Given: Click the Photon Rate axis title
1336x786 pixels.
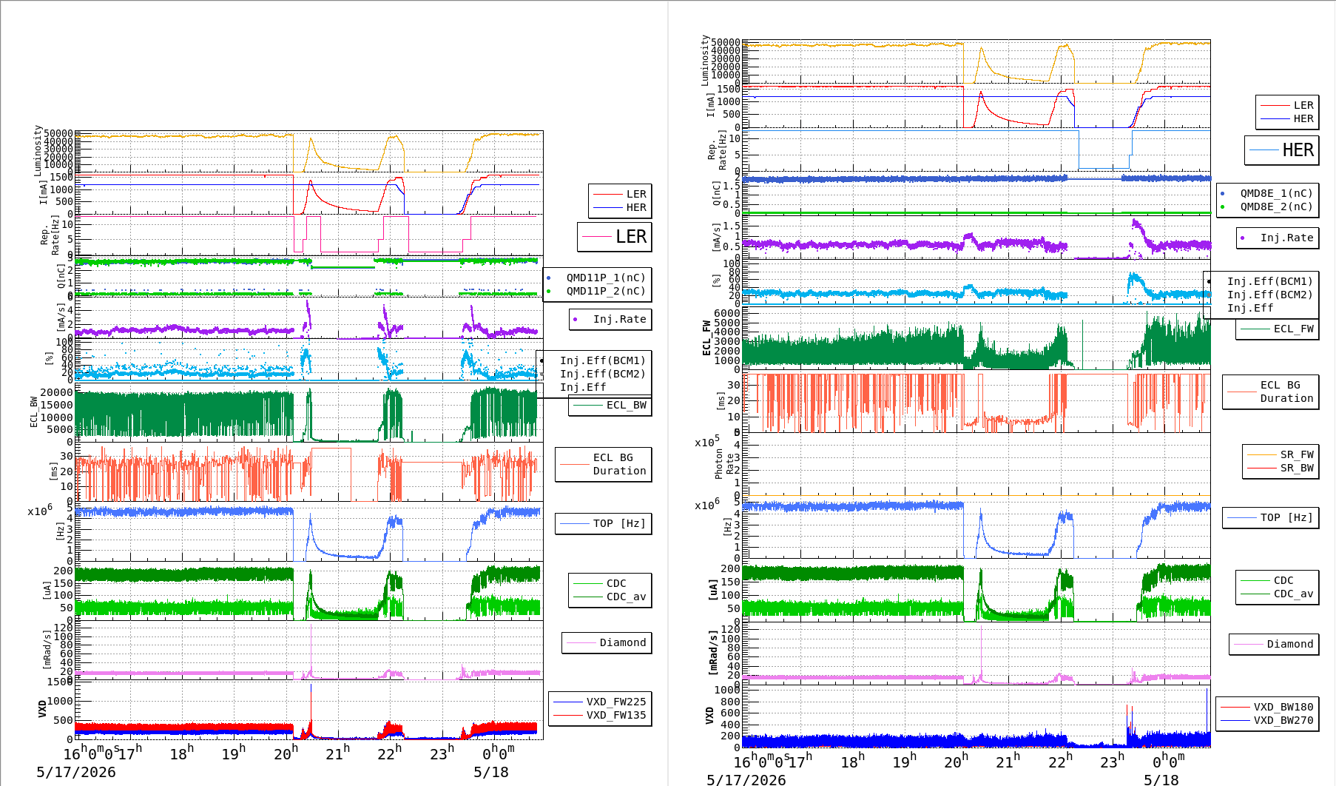Looking at the screenshot, I should (724, 464).
